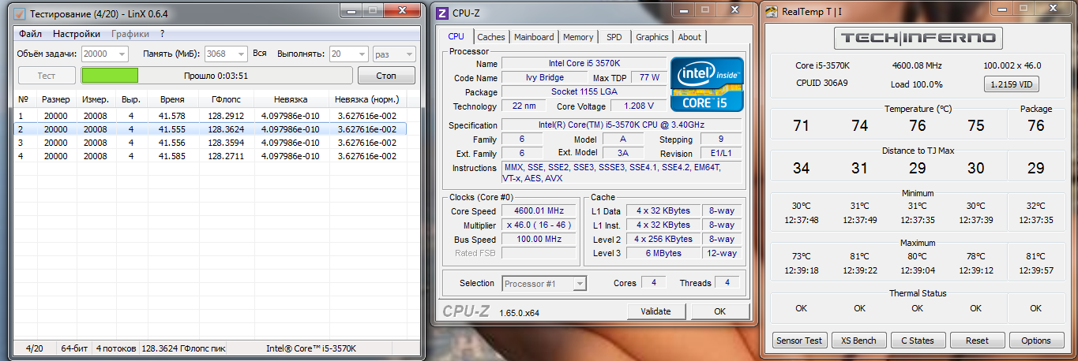
Task: Switch to the Graphics tab in CPU-Z
Action: [652, 37]
